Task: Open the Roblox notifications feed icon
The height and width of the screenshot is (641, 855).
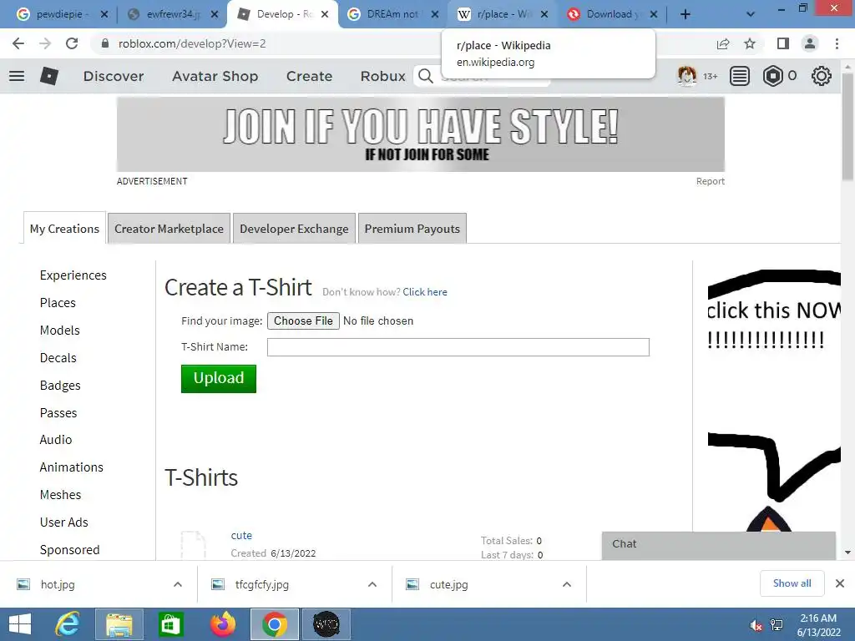Action: click(x=740, y=76)
